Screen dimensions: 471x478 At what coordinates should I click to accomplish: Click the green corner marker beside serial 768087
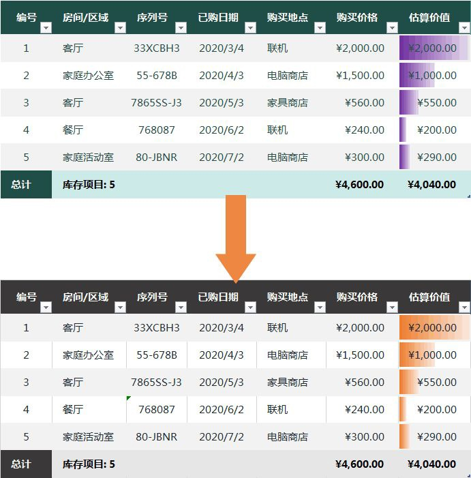click(129, 398)
